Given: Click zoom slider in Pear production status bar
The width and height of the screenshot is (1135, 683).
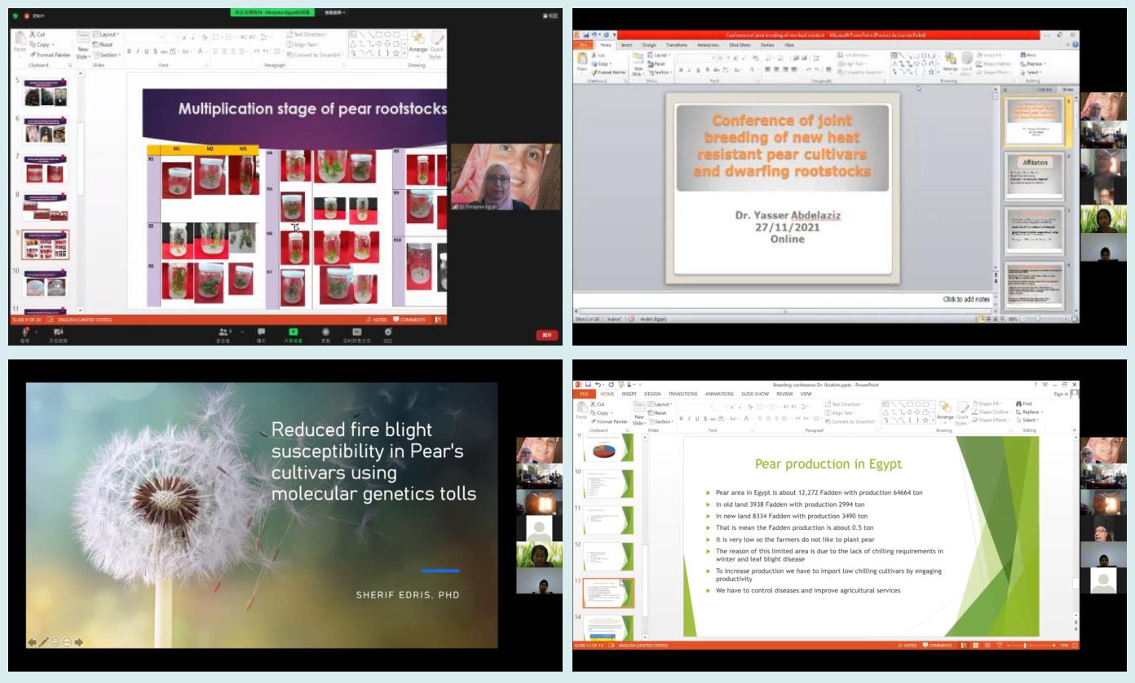Looking at the screenshot, I should [1025, 645].
